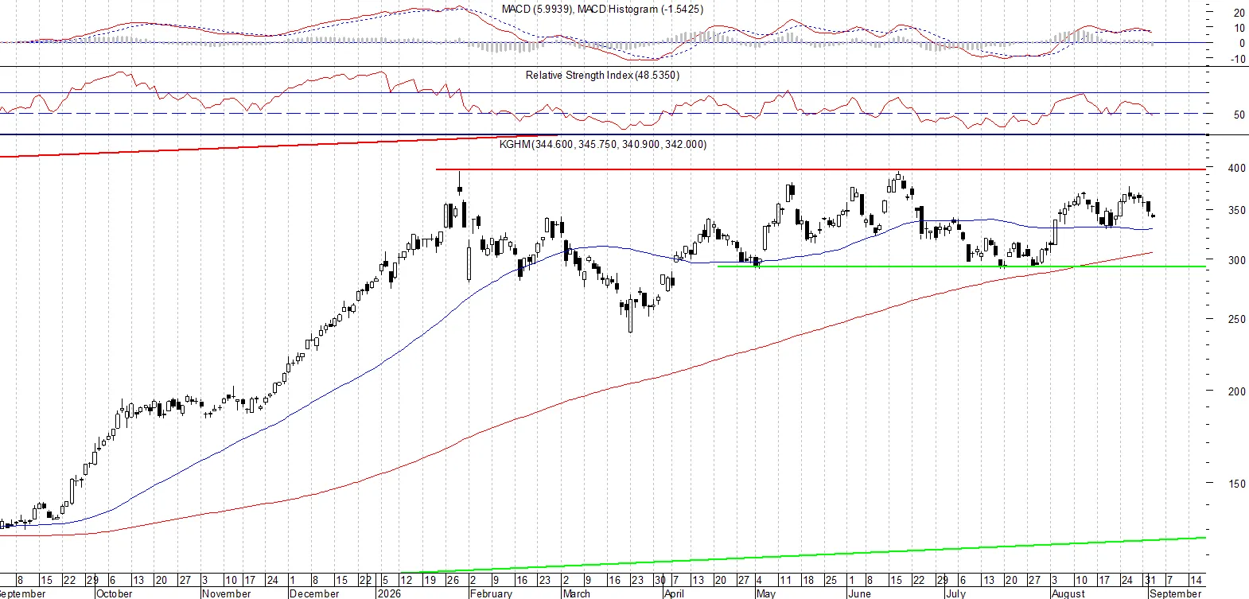Click the Relative Strength Index title
1249x599 pixels.
[x=602, y=75]
